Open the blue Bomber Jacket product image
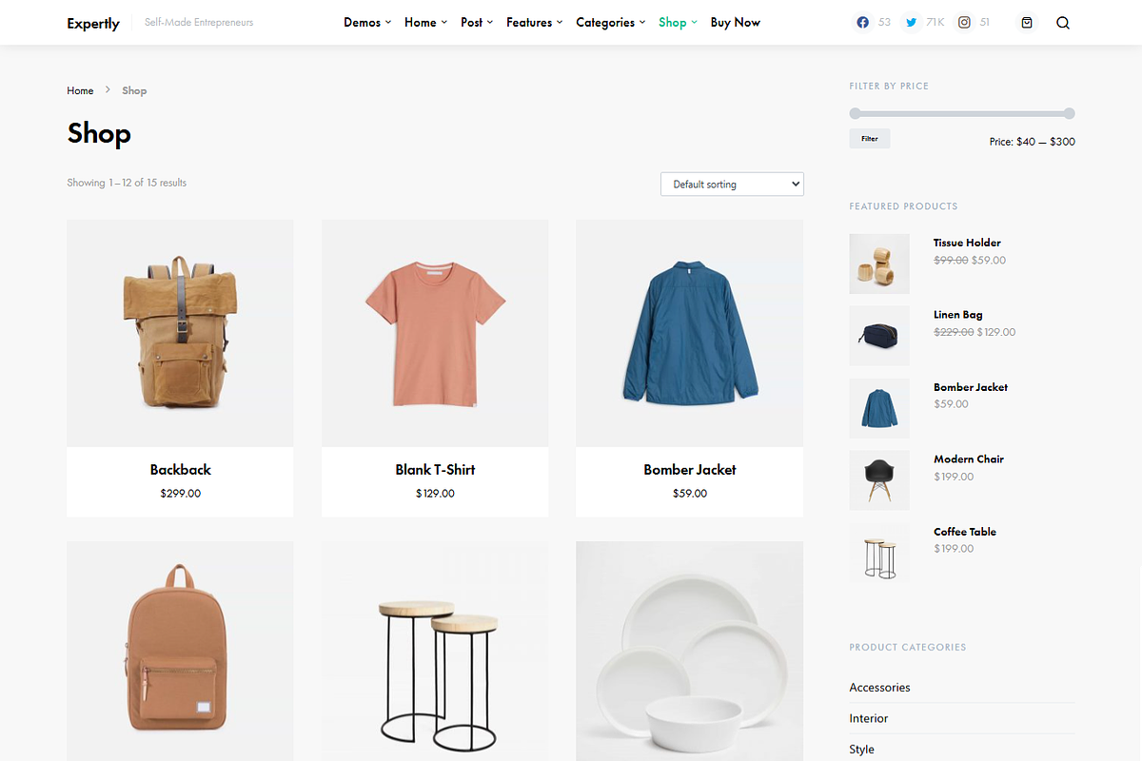Screen dimensions: 1142x761 click(x=690, y=333)
